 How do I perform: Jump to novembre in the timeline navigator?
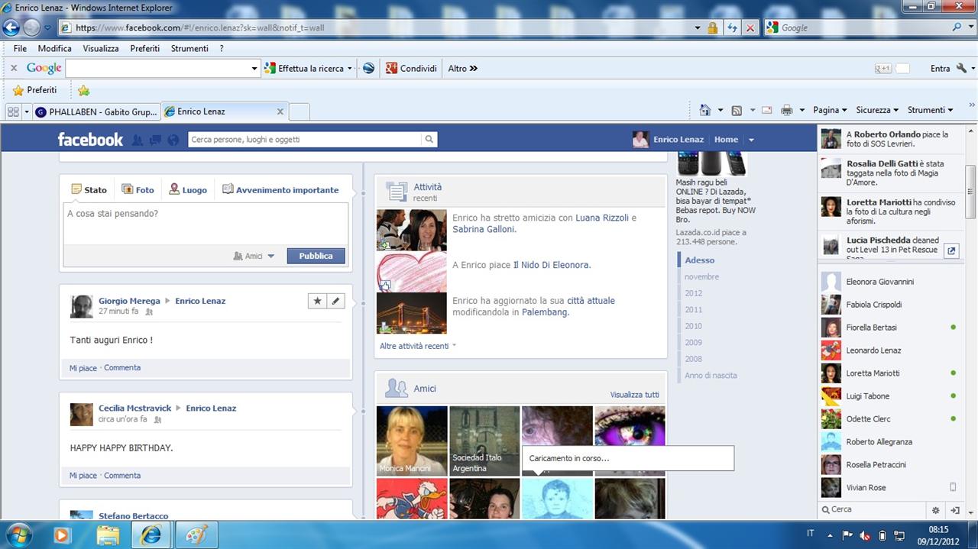[x=701, y=277]
